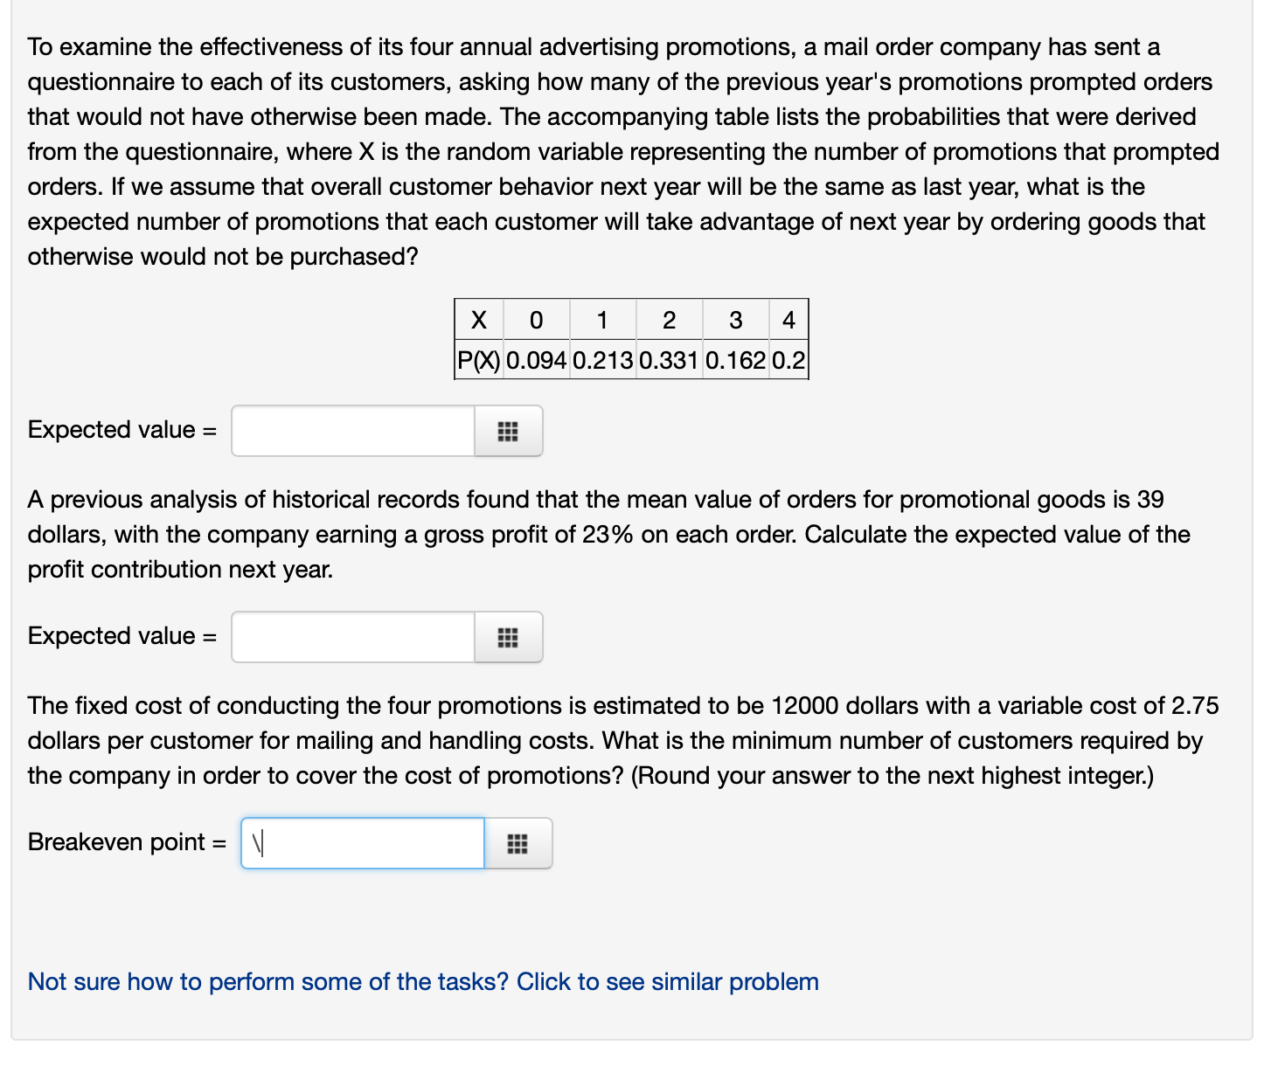Viewport: 1278px width, 1073px height.
Task: Click the column header labeled 4
Action: coord(790,320)
